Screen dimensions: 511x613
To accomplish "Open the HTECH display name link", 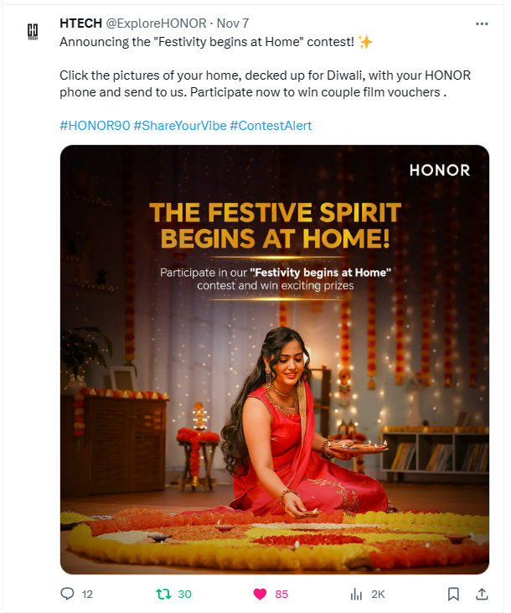I will click(x=81, y=23).
